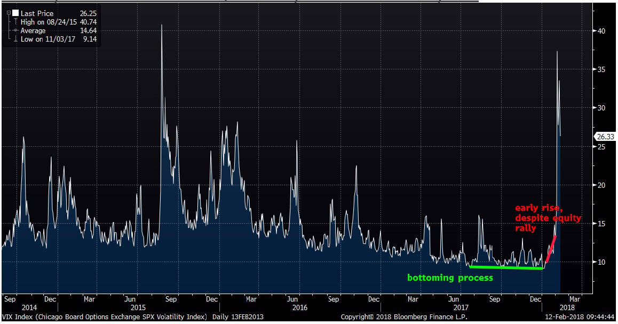Click the High marker icon in legend
The image size is (618, 324).
click(15, 21)
